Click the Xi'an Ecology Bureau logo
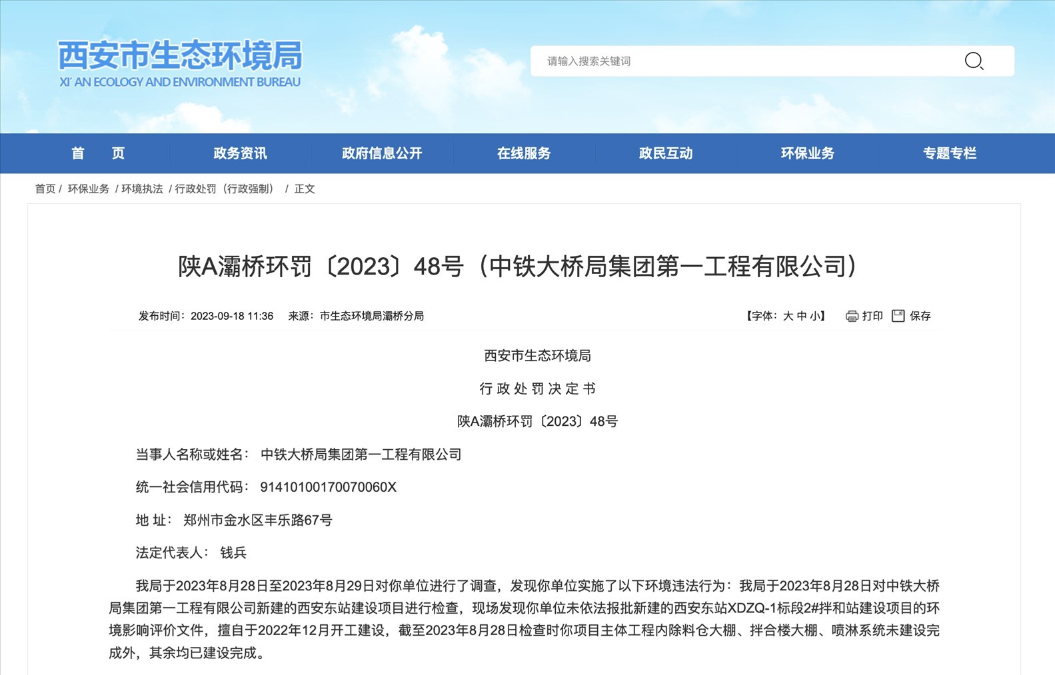1055x675 pixels. (x=180, y=63)
